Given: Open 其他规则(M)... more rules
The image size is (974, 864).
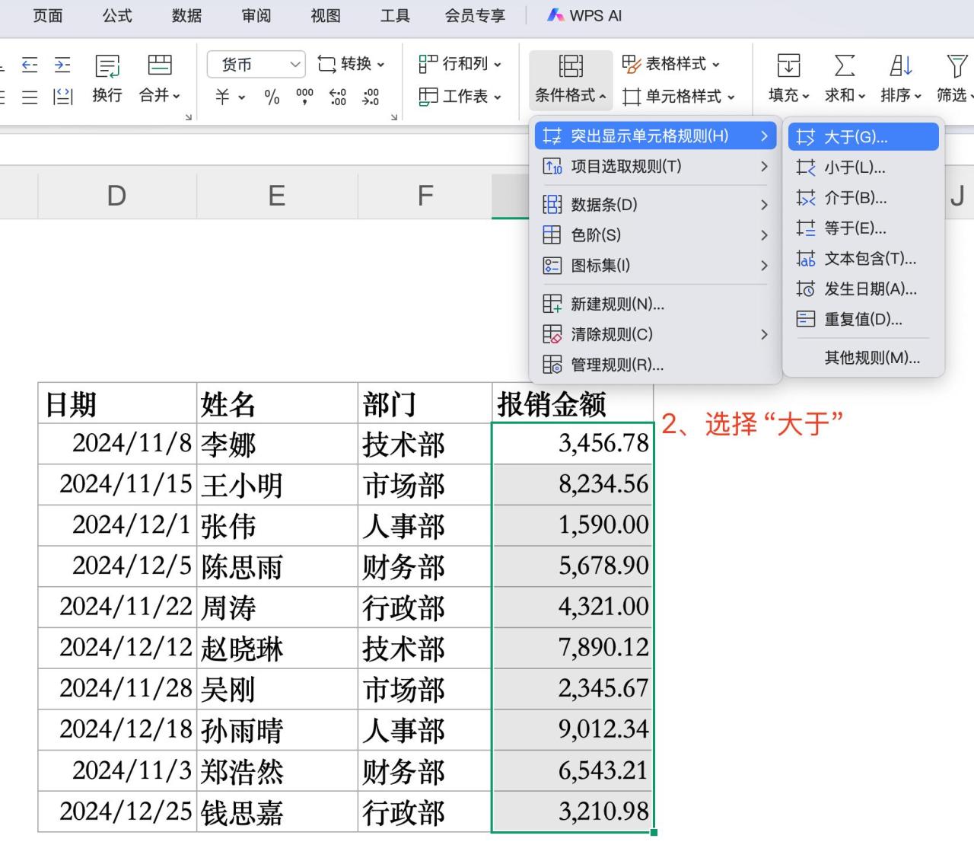Looking at the screenshot, I should 863,358.
